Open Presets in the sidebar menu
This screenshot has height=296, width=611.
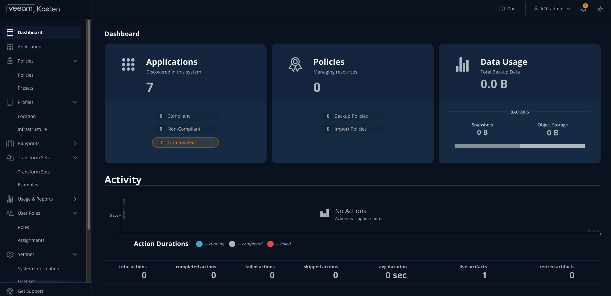click(26, 88)
